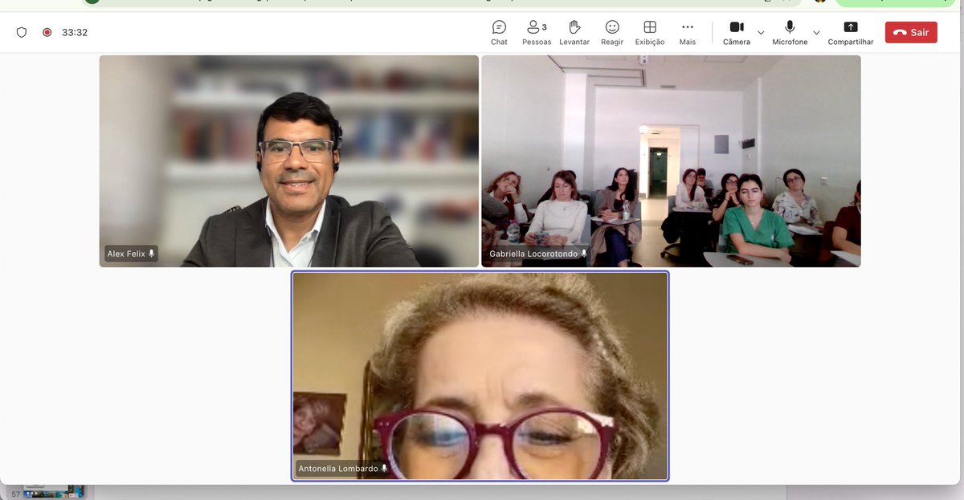This screenshot has height=500, width=964.
Task: Open the Mais options menu
Action: coord(687,32)
